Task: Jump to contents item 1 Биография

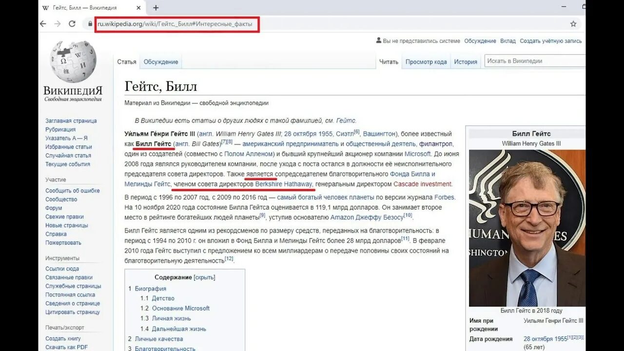Action: click(151, 289)
